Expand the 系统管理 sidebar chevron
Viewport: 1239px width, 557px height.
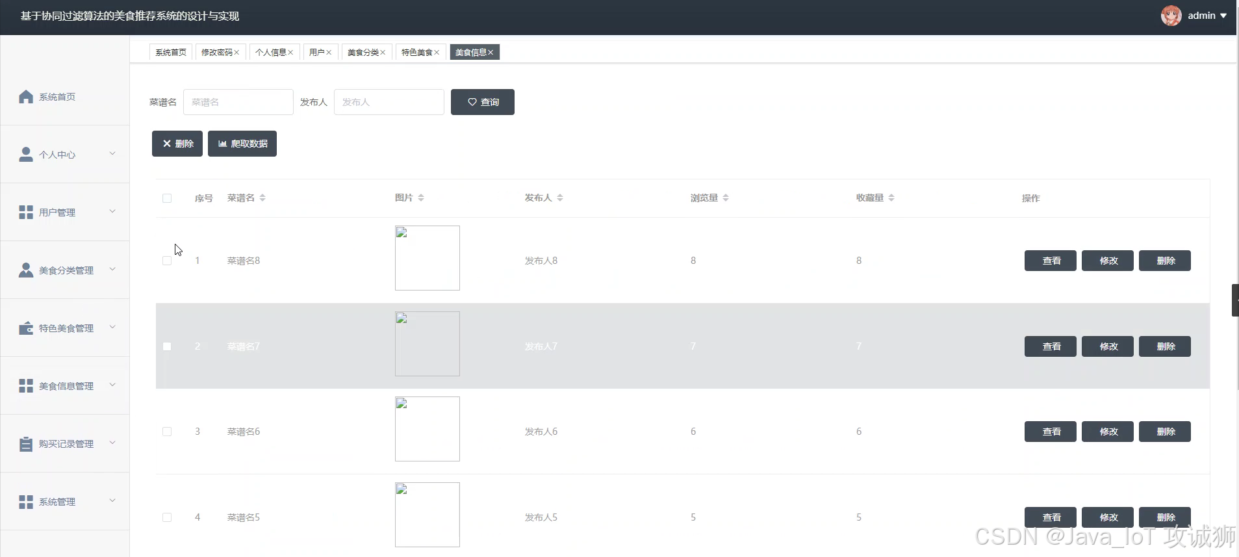112,500
